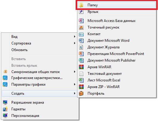
Task: Click the Microsoft Access database icon
Action: [81, 21]
